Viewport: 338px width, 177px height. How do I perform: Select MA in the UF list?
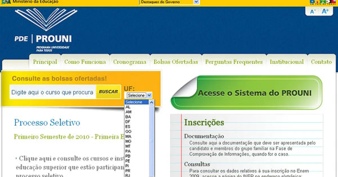137,136
